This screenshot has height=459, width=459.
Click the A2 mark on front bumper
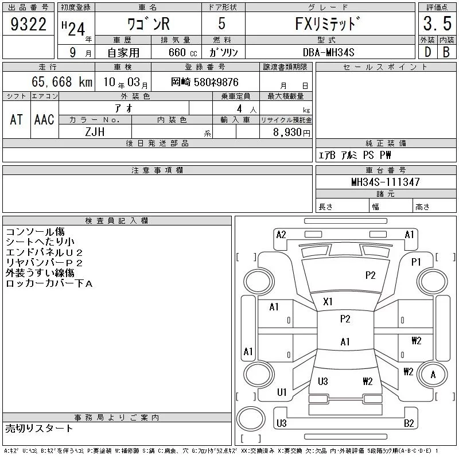[x=281, y=235]
